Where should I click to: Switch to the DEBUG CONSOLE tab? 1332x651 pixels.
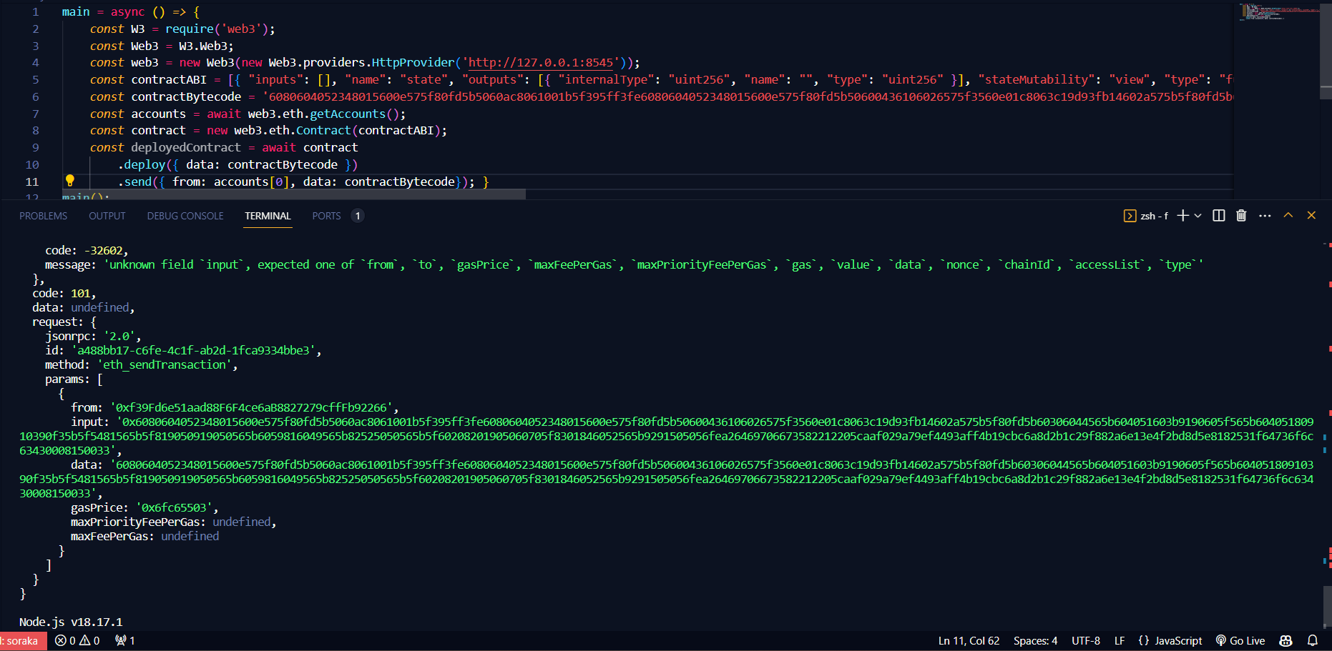point(185,215)
